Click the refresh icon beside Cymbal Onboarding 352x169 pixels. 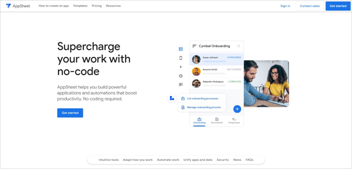[238, 46]
